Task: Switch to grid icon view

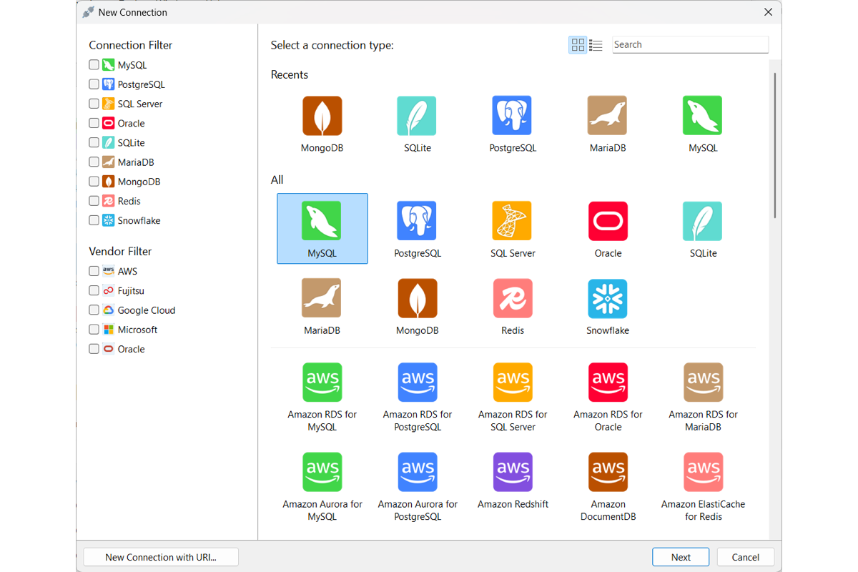Action: pos(578,45)
